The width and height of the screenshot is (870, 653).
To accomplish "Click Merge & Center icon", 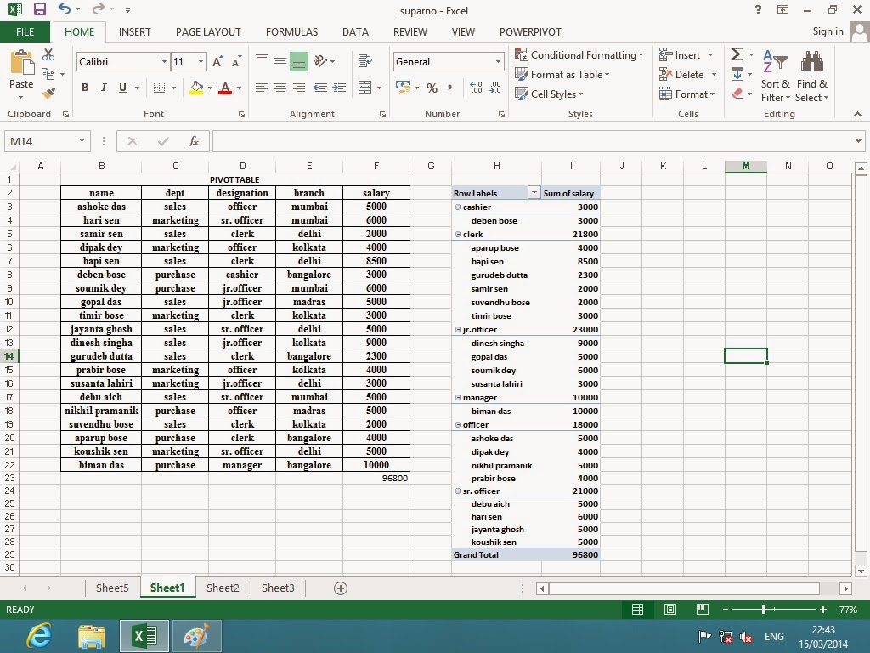I will (365, 88).
